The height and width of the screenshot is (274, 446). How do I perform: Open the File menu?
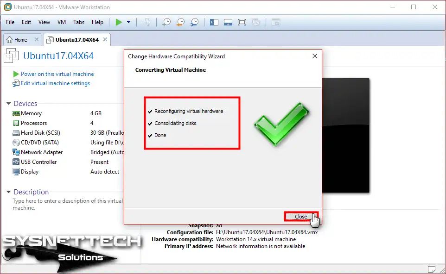coord(10,22)
